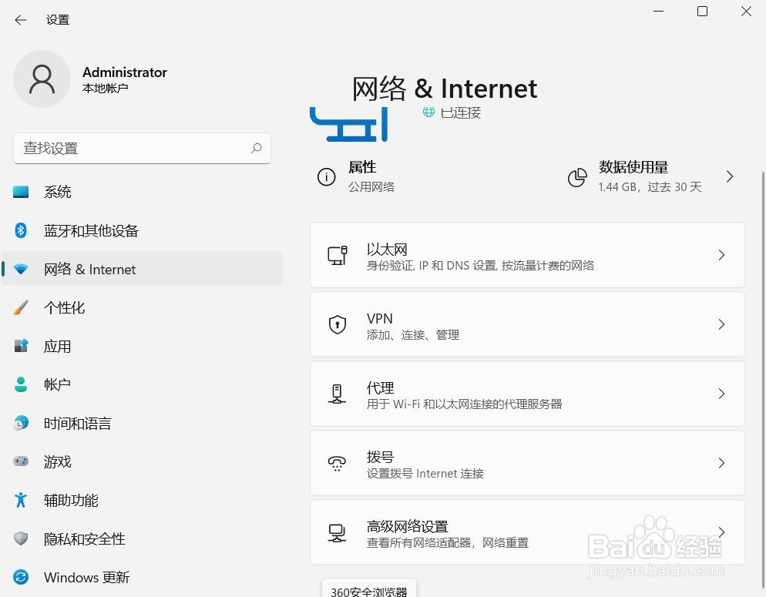
Task: Click the Wi-Fi network icon in sidebar
Action: click(x=21, y=269)
